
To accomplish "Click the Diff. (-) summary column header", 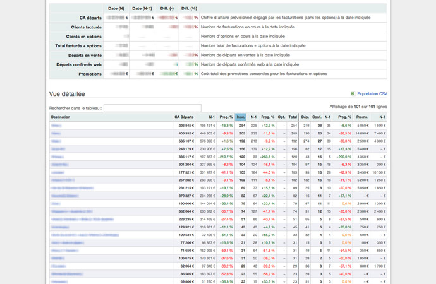I will click(x=167, y=8).
